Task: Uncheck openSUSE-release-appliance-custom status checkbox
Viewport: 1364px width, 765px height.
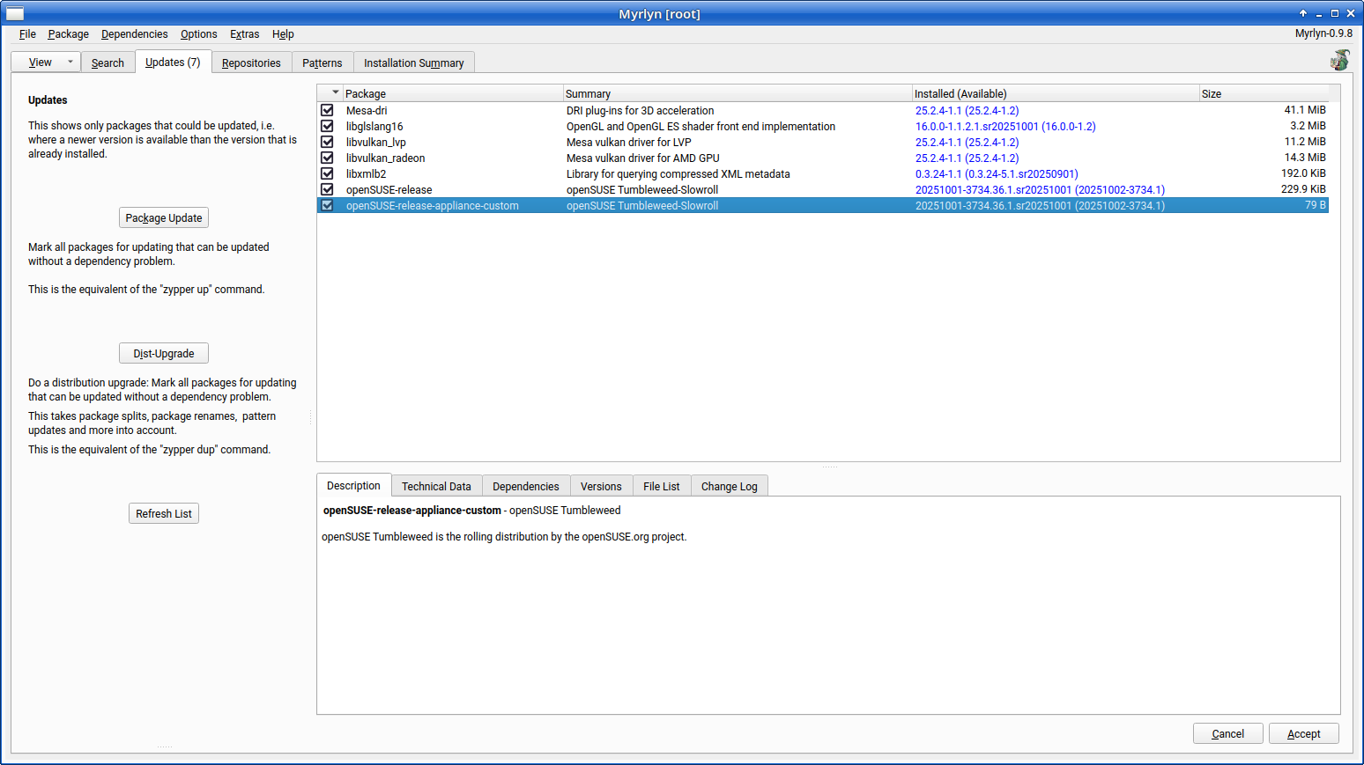Action: (x=327, y=206)
